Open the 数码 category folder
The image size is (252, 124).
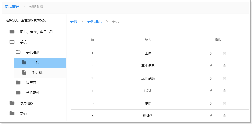click(x=23, y=113)
